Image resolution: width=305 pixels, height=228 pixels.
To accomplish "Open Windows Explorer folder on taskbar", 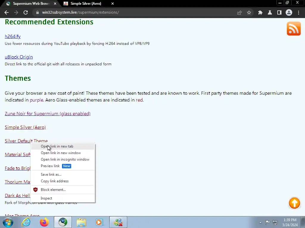I will 81,222.
